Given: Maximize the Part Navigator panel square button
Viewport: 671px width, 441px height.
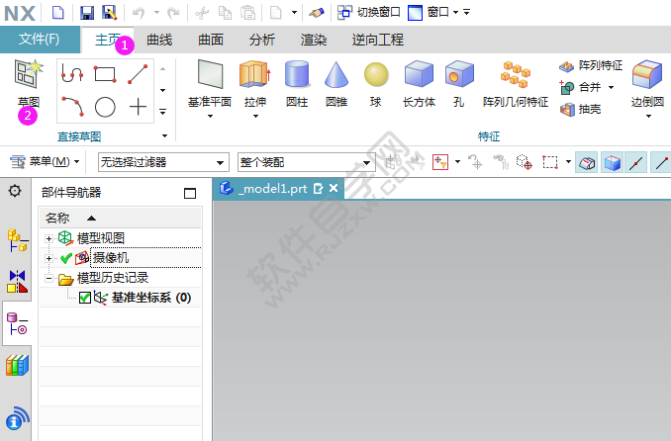Looking at the screenshot, I should point(190,194).
